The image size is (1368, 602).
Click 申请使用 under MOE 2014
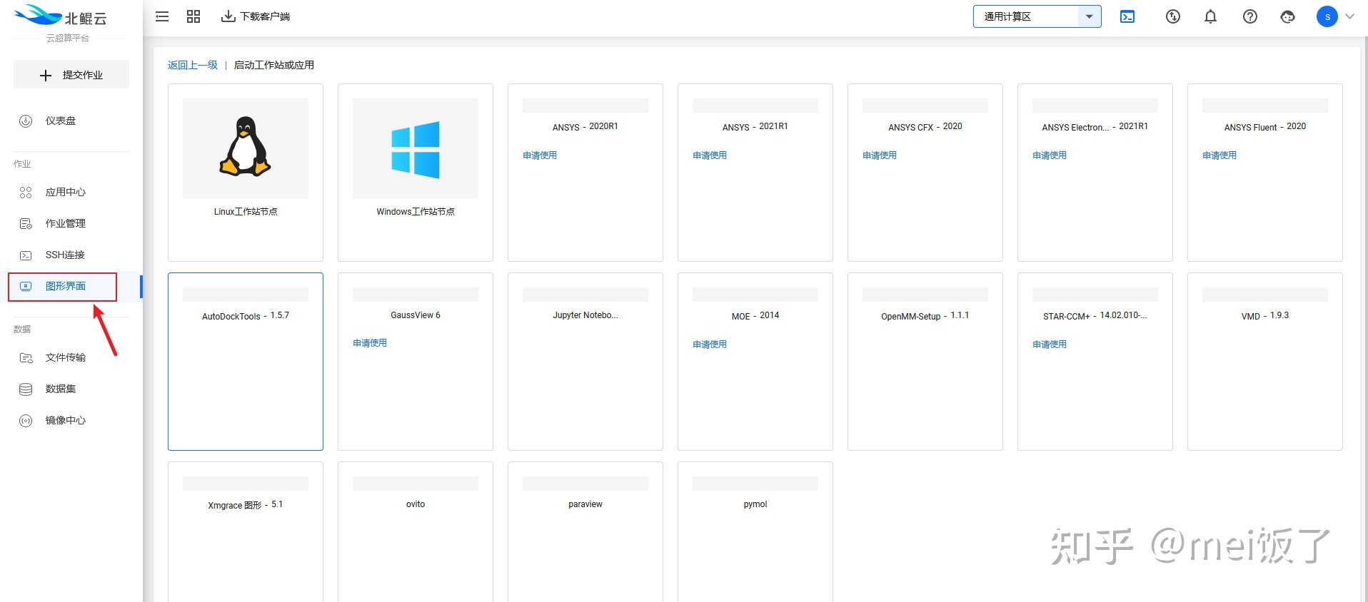[710, 345]
